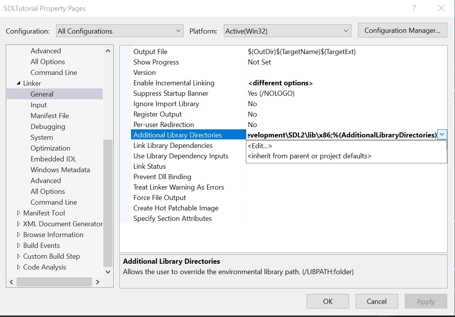
Task: Collapse the Linker tree node
Action: coord(19,83)
